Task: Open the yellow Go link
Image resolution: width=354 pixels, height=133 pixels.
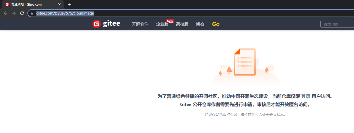Action: [x=216, y=24]
